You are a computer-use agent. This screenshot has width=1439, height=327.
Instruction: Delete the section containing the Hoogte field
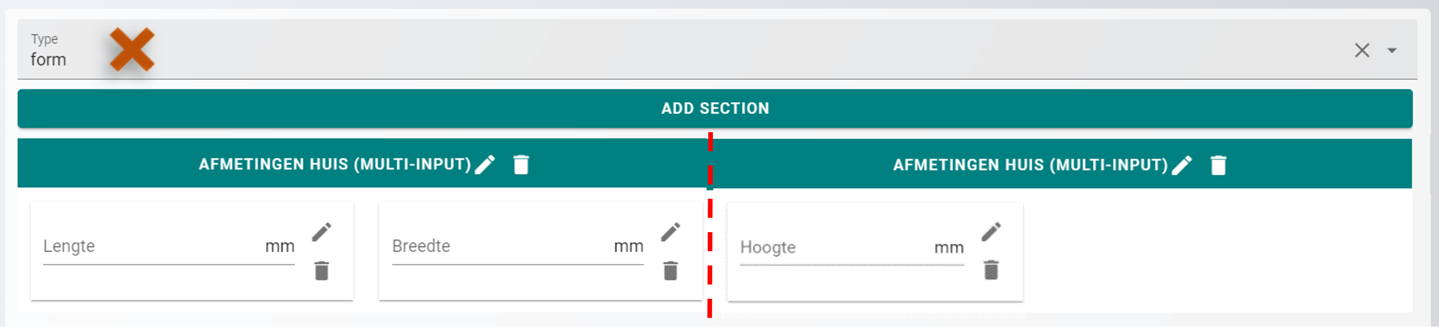click(x=1218, y=166)
